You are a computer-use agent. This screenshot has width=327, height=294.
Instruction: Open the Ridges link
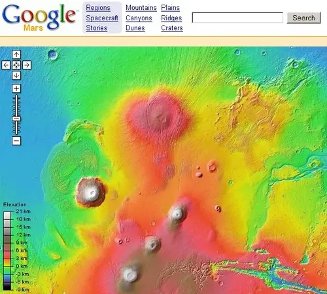pyautogui.click(x=171, y=18)
